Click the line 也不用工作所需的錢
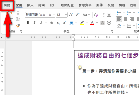The image size is (139, 95). tap(108, 92)
